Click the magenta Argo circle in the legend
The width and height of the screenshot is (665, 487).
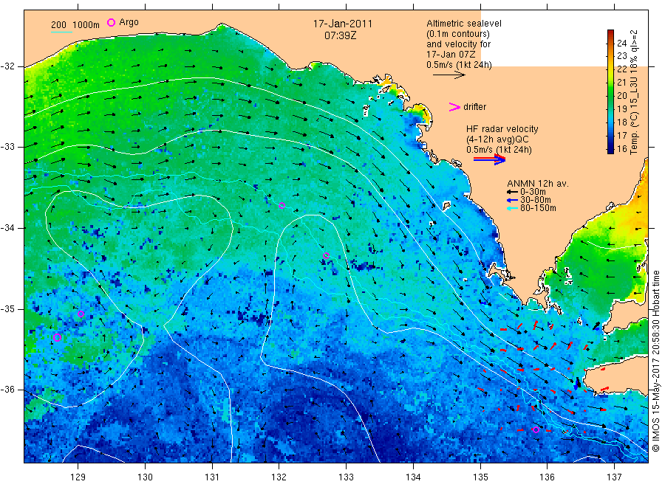111,22
